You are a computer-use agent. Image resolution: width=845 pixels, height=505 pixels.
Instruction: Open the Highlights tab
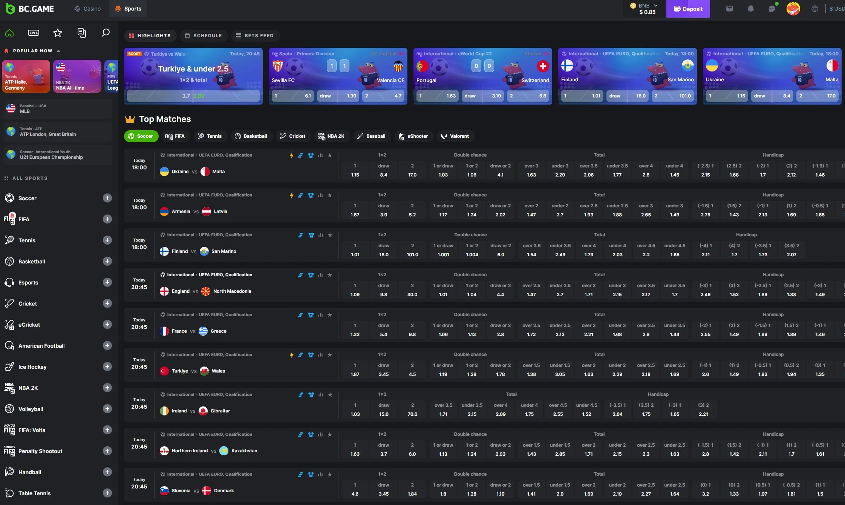pyautogui.click(x=150, y=36)
